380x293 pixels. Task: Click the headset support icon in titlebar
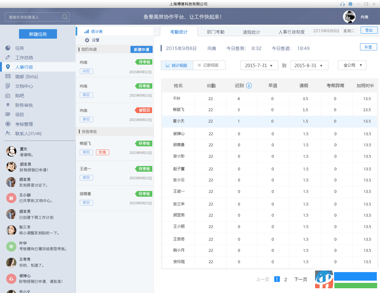342,4
